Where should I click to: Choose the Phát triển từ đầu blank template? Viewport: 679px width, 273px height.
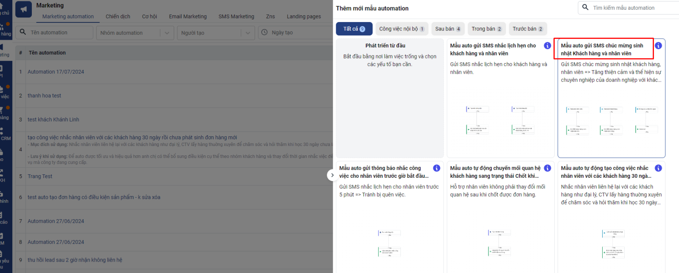tap(390, 97)
